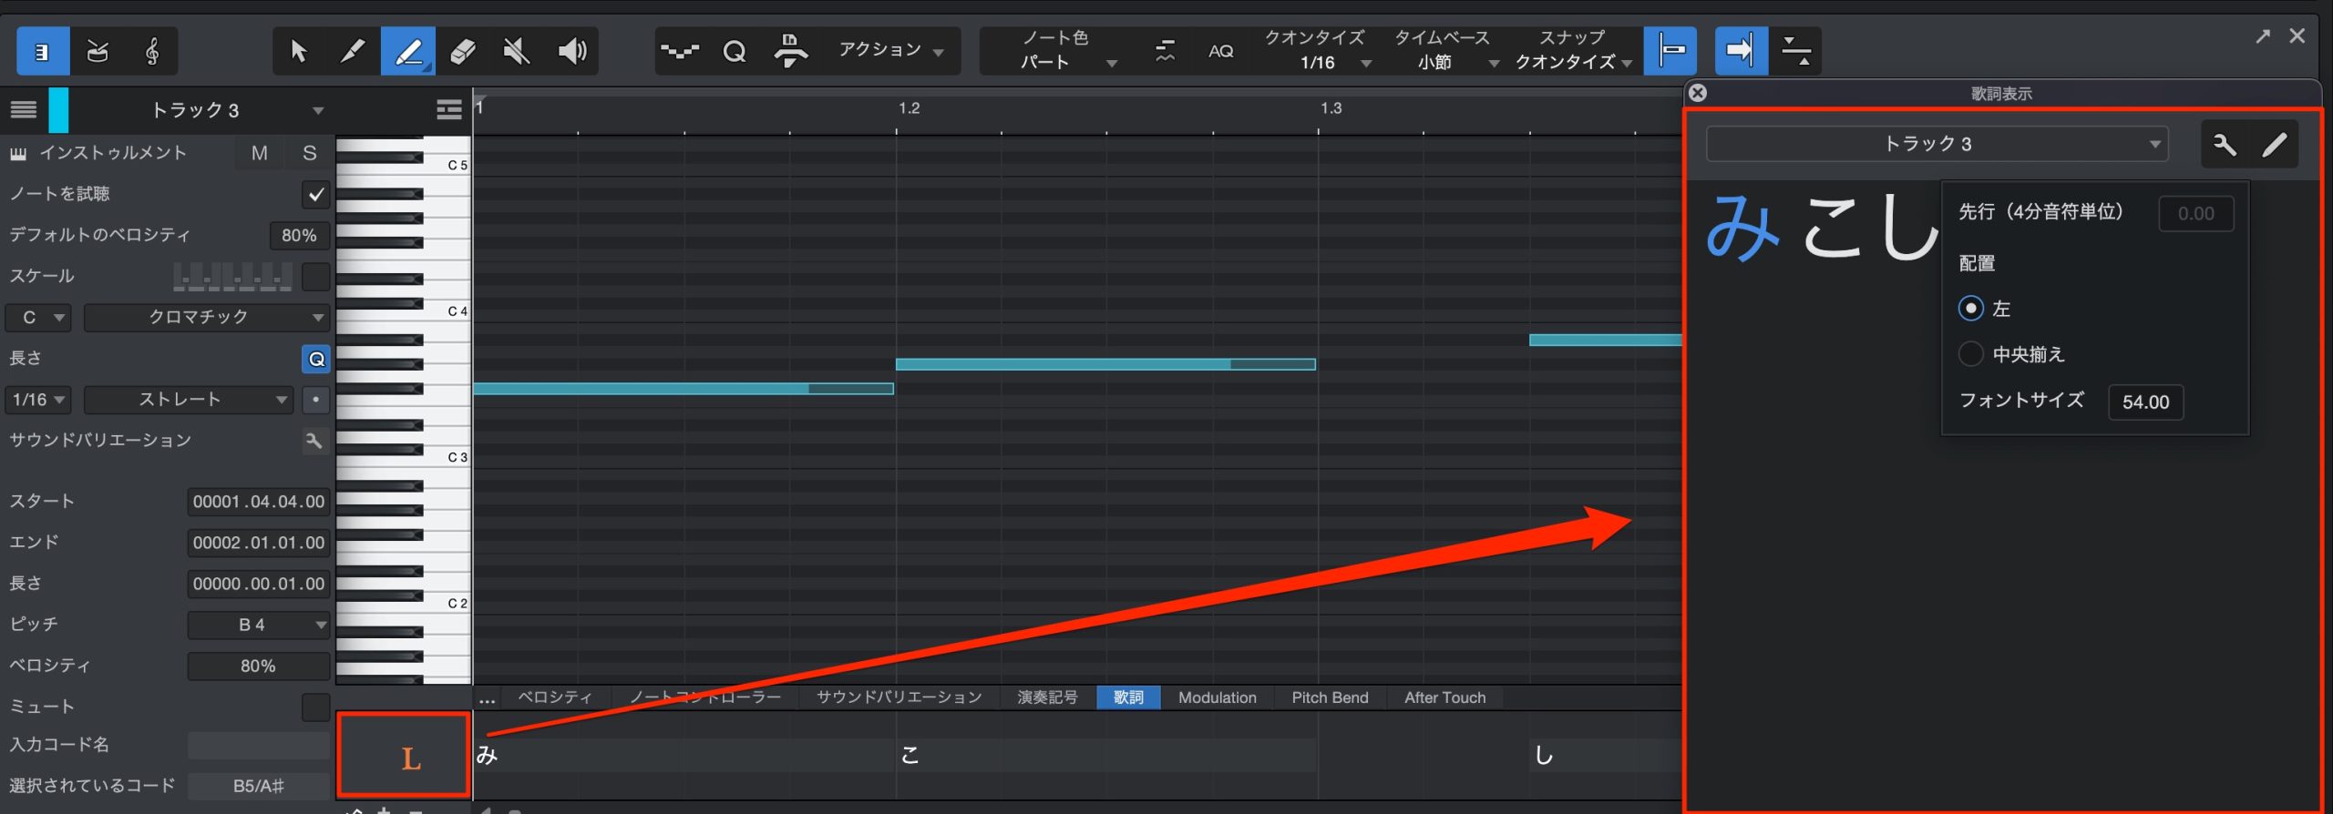The width and height of the screenshot is (2333, 814).
Task: Uncheck ノートを試聴 checkbox
Action: click(x=315, y=194)
